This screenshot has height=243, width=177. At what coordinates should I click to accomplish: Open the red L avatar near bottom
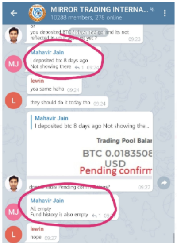[x=14, y=234]
